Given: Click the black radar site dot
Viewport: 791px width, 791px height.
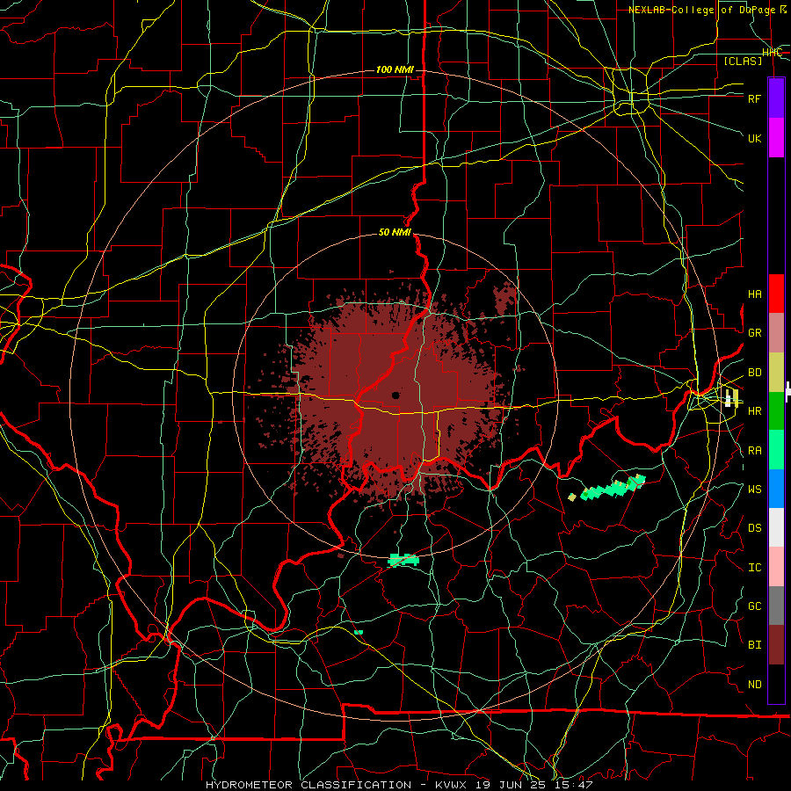Looking at the screenshot, I should [395, 395].
